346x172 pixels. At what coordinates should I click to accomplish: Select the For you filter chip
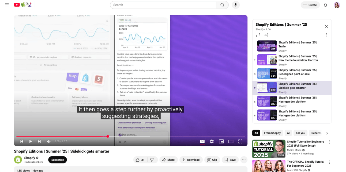[300, 133]
